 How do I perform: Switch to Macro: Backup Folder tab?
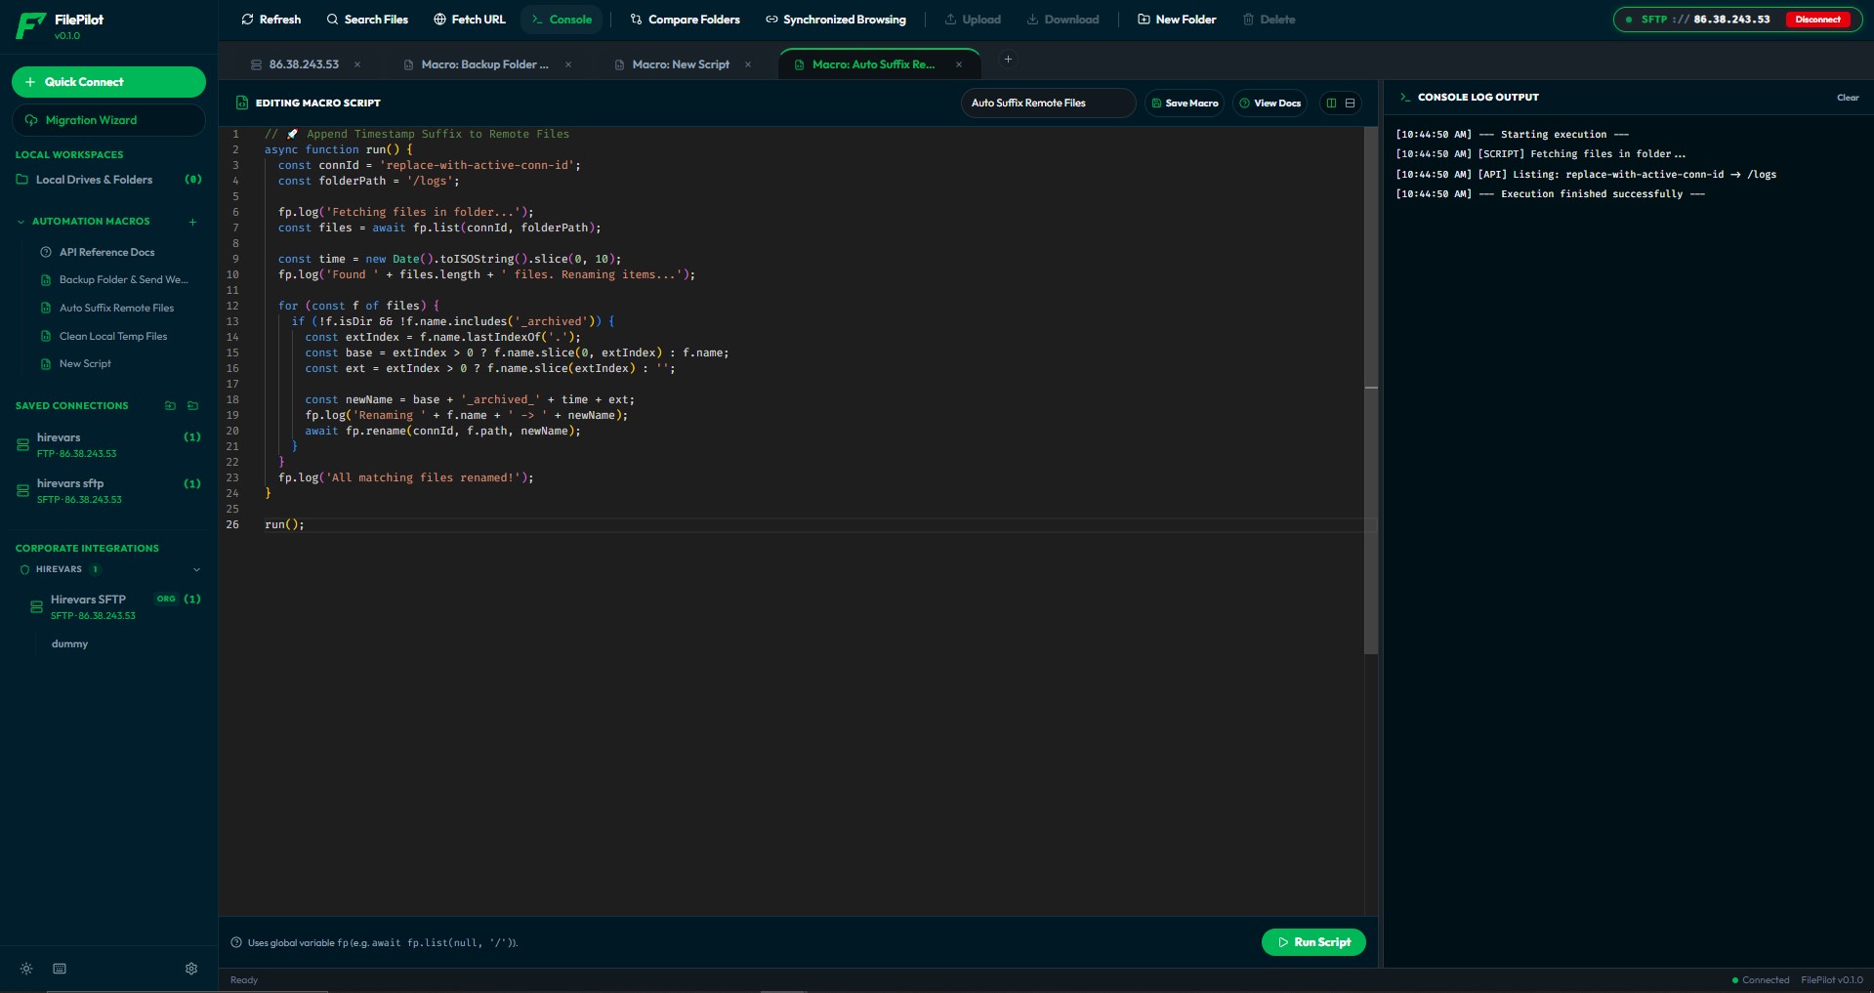(484, 64)
